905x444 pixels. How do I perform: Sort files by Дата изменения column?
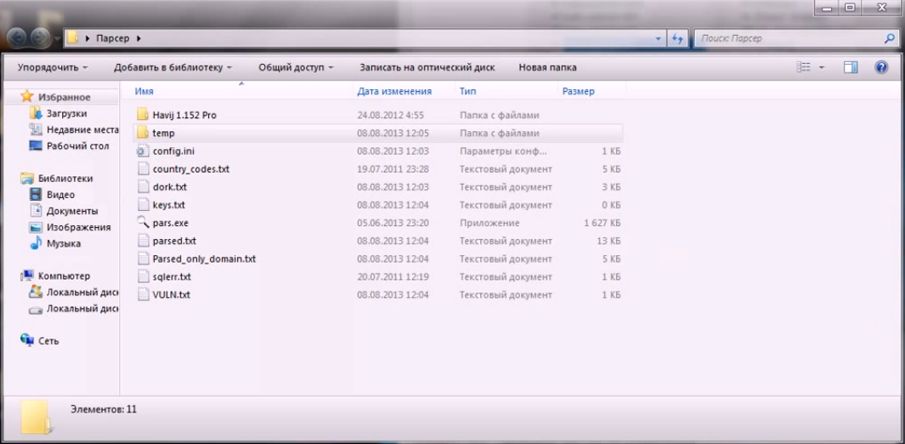(394, 91)
